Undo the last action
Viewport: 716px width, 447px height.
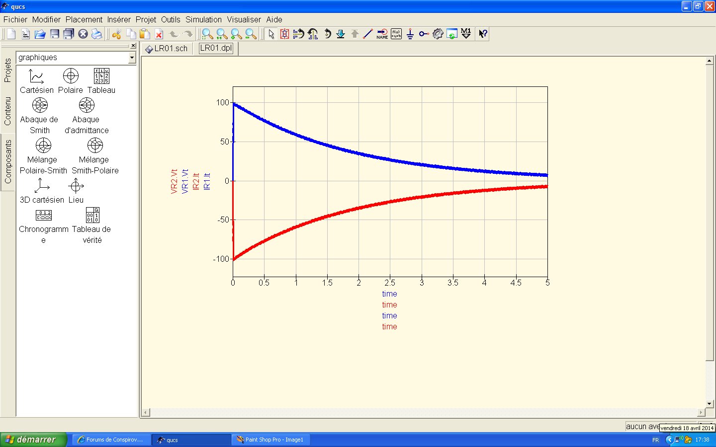pos(174,34)
